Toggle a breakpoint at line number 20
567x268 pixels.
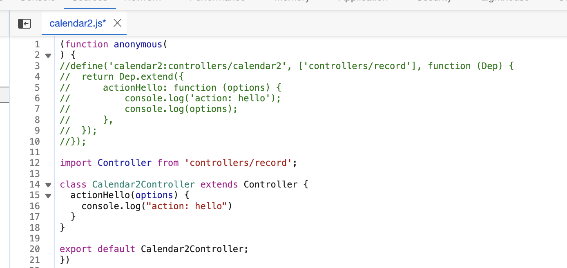pos(35,249)
